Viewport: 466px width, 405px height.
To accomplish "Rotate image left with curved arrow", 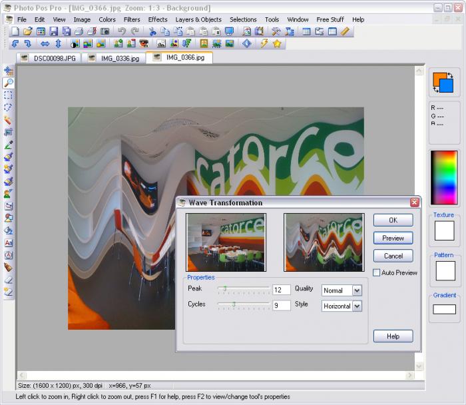I will point(15,44).
